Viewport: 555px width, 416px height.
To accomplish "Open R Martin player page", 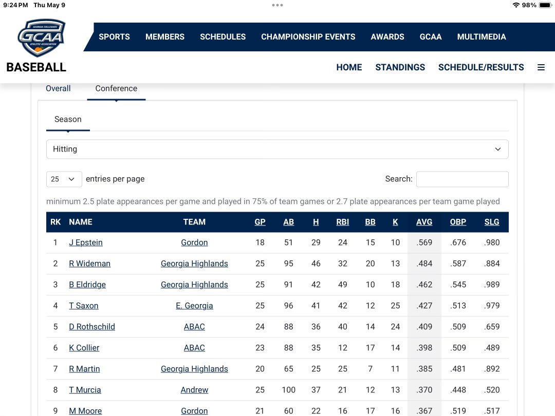I will 84,369.
